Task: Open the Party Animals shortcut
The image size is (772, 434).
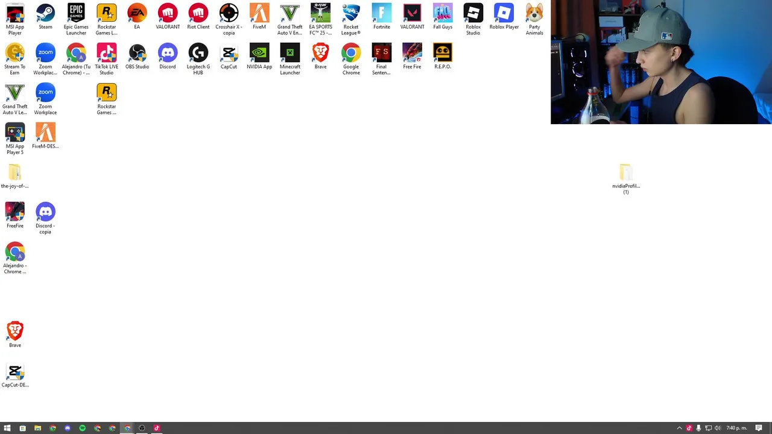Action: [x=534, y=19]
